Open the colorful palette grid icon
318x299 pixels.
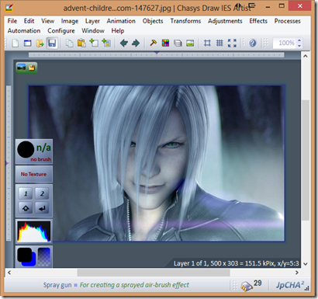click(165, 43)
